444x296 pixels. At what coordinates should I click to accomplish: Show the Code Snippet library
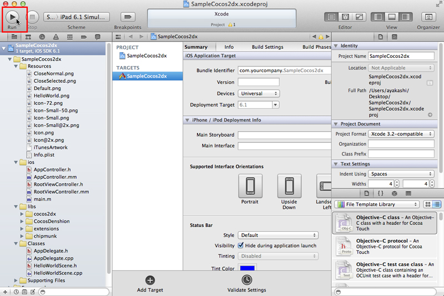381,193
